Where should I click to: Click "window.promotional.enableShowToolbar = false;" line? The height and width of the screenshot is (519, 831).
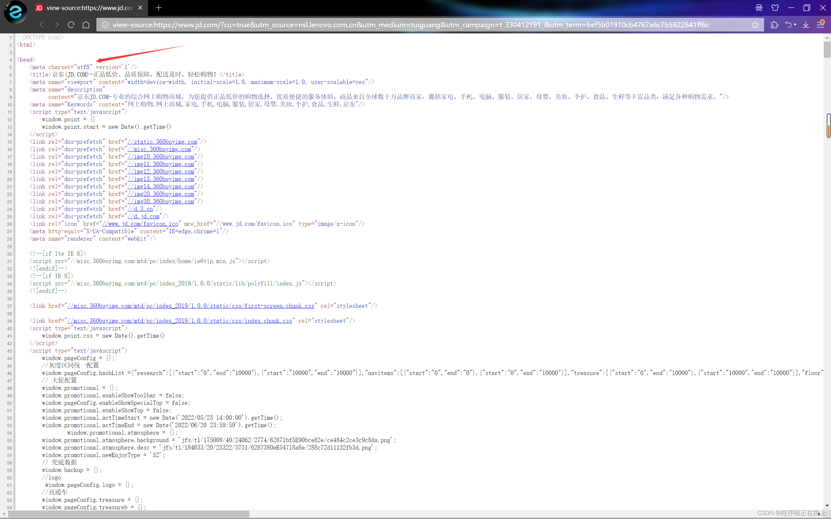tap(113, 396)
